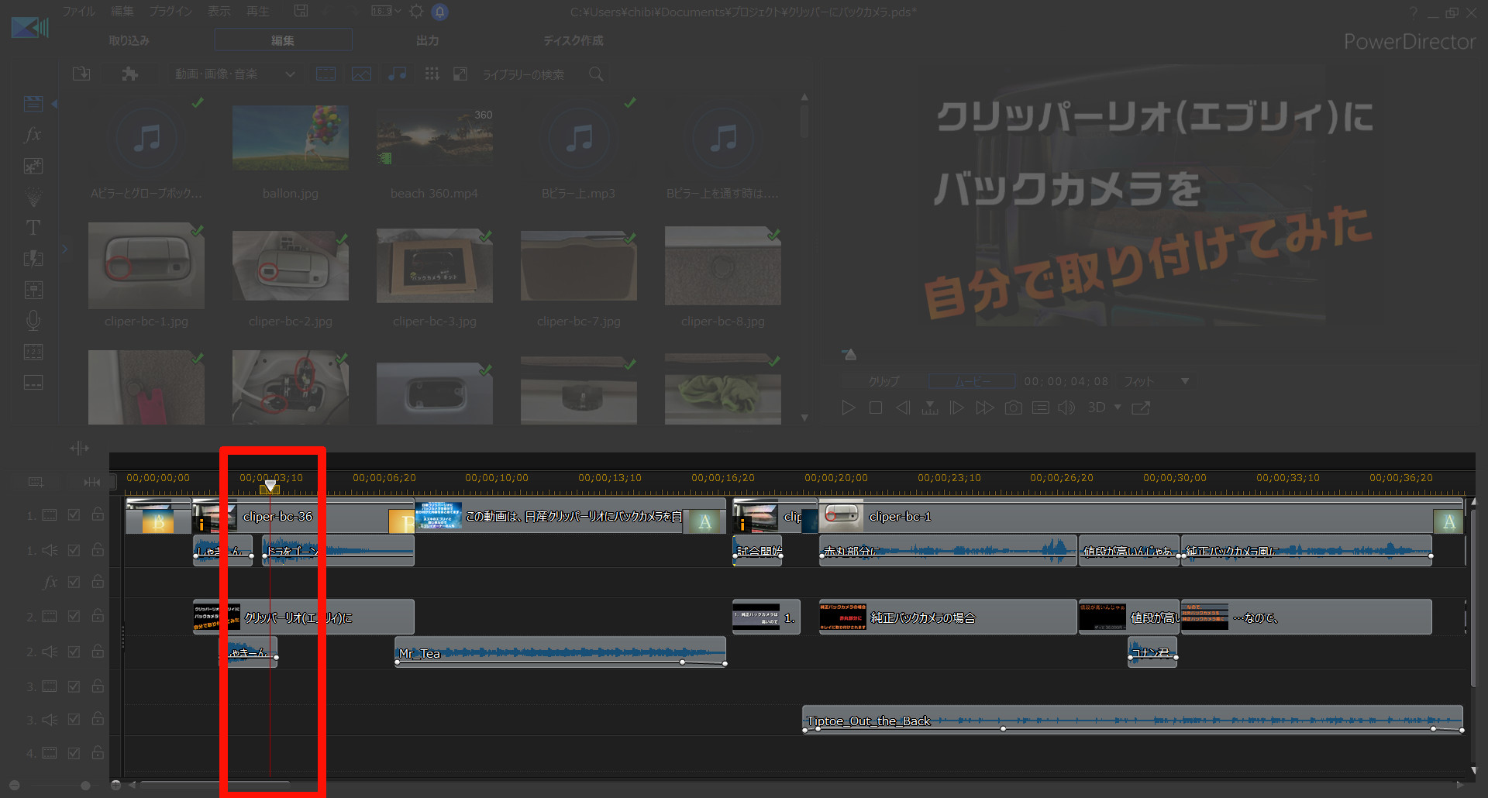
Task: Open preferences with the gear icon
Action: [416, 12]
